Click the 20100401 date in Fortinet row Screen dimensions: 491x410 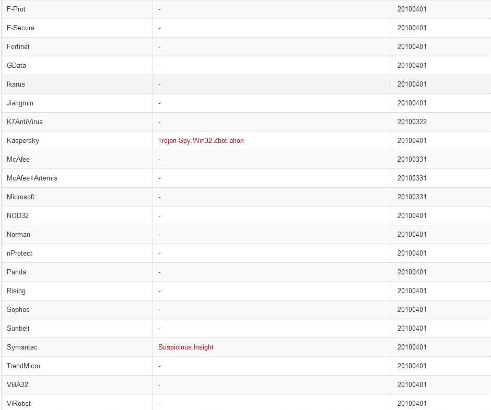(412, 46)
